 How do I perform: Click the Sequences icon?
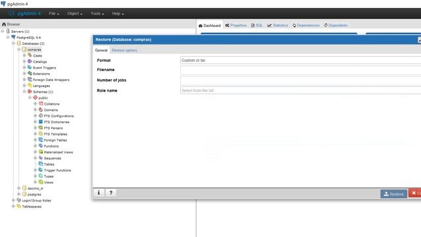(x=41, y=158)
